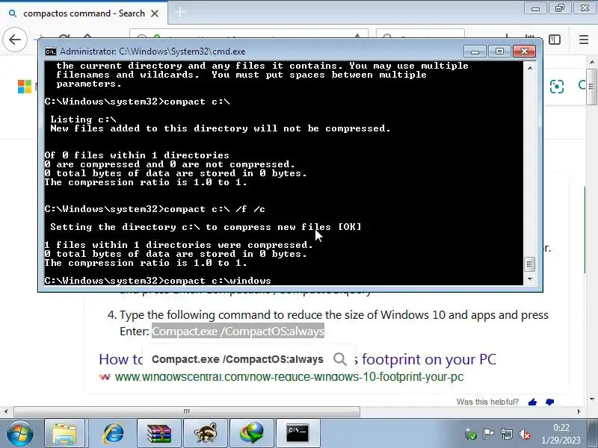The height and width of the screenshot is (448, 598).
Task: Click the cmd.exe title bar system icon
Action: pyautogui.click(x=50, y=52)
